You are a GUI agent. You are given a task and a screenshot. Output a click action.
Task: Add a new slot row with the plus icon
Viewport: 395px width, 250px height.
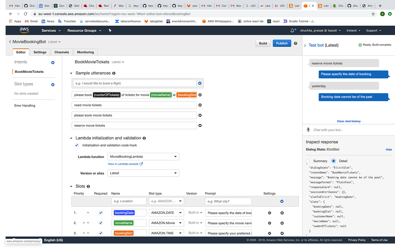[x=282, y=201]
